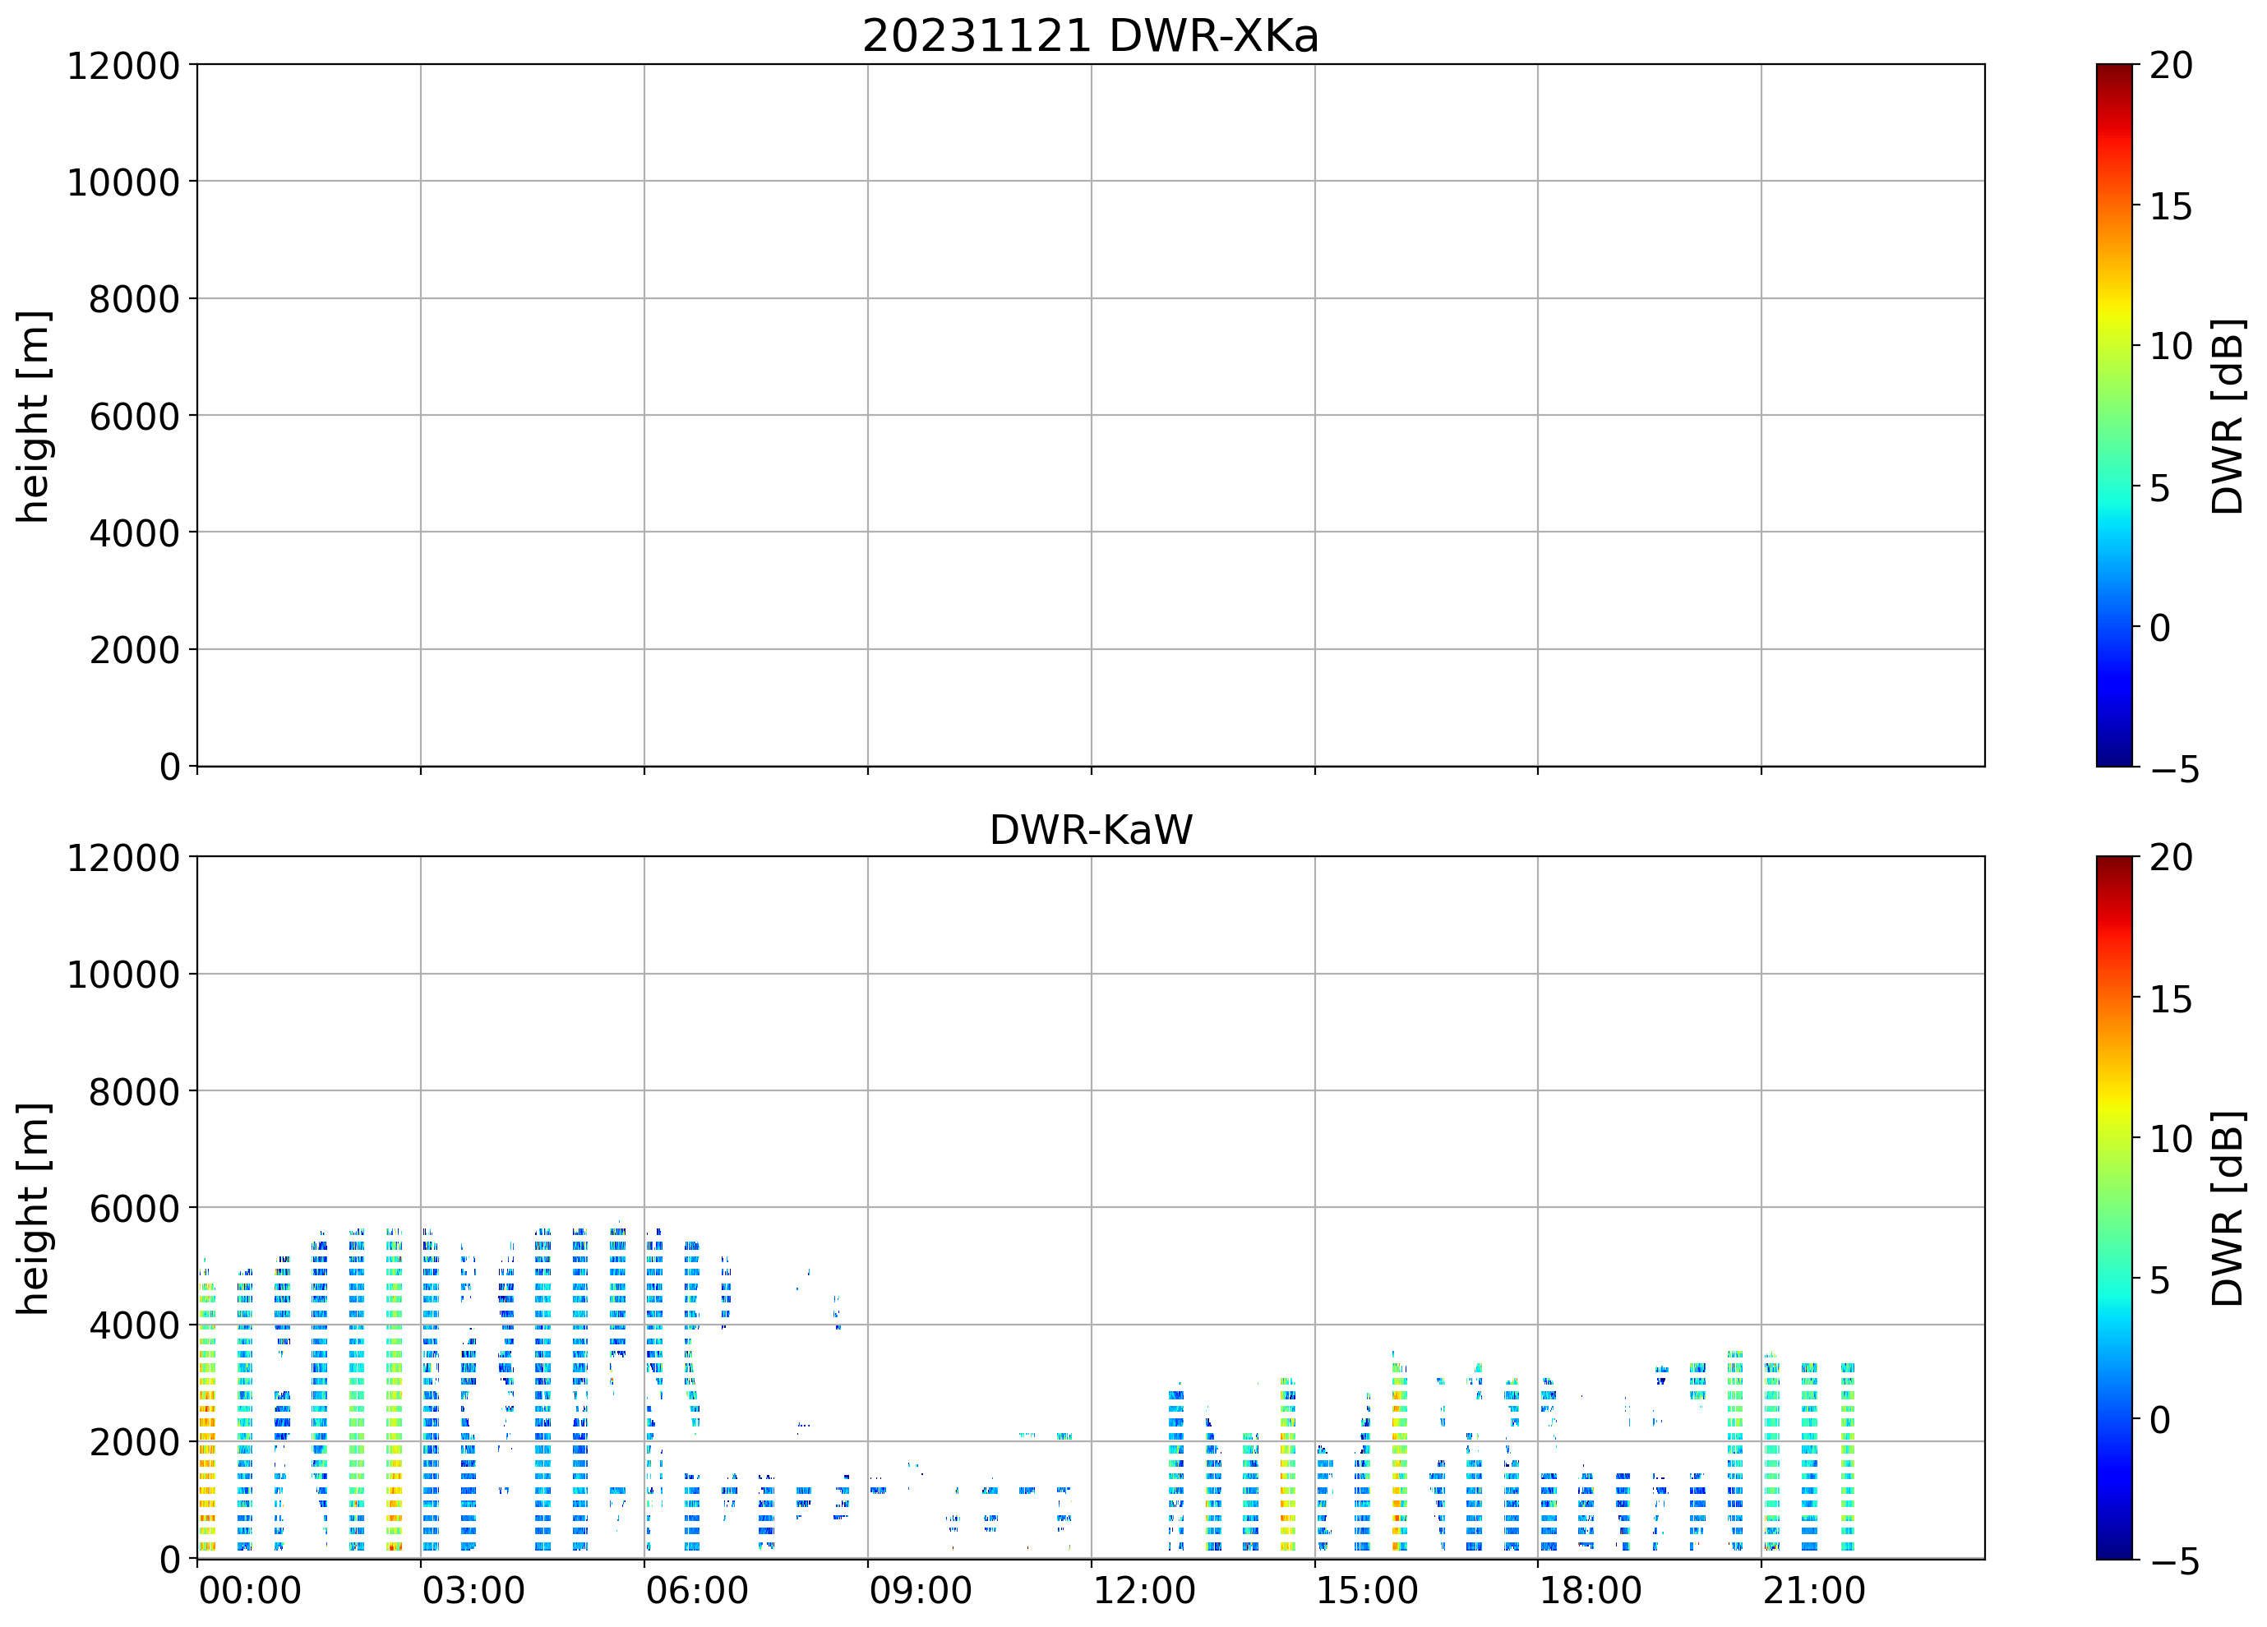
Task: Click the 09:00 time axis label
Action: 920,1590
